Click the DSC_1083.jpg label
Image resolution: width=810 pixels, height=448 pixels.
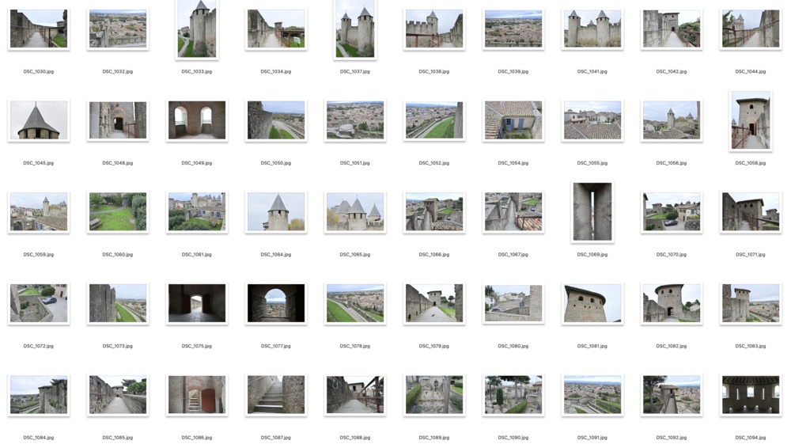[x=751, y=346]
